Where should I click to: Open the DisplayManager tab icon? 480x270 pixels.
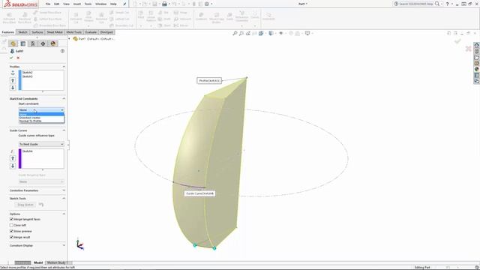click(53, 43)
